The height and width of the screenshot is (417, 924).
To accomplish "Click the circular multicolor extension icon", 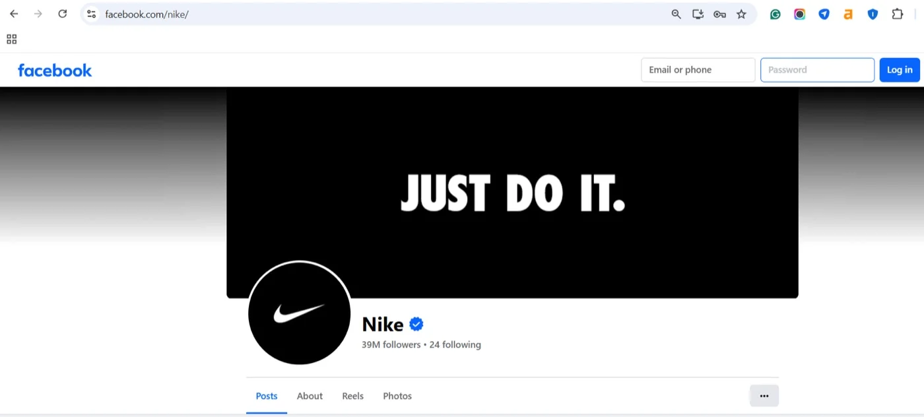I will click(799, 14).
